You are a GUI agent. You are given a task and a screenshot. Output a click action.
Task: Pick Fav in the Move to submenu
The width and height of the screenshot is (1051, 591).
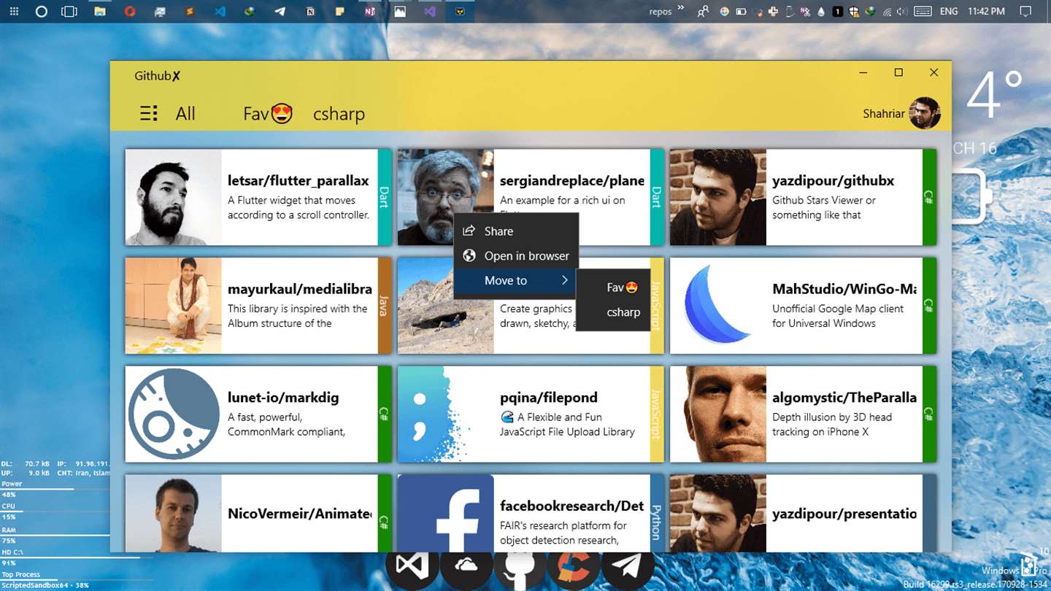613,287
